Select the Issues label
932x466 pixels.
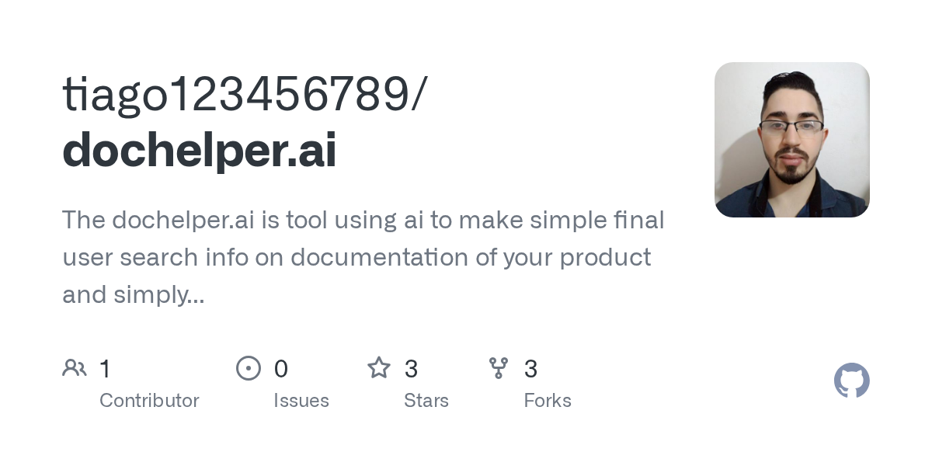pos(301,401)
